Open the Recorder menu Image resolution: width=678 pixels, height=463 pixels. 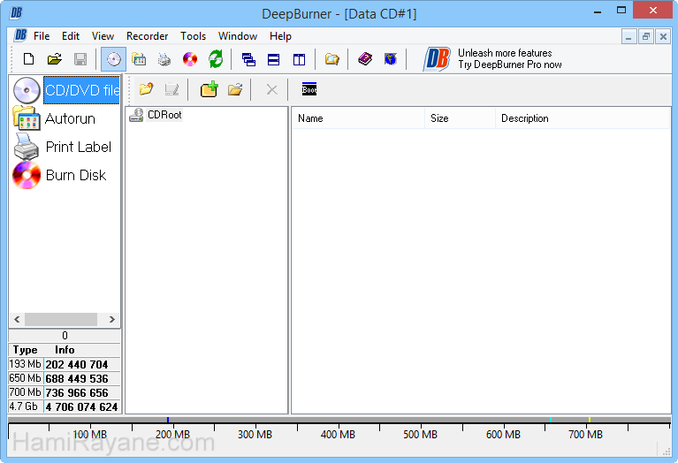[x=147, y=36]
